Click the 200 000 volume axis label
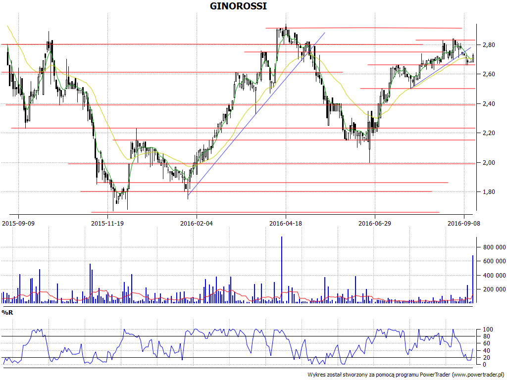507x380 pixels. [495, 289]
